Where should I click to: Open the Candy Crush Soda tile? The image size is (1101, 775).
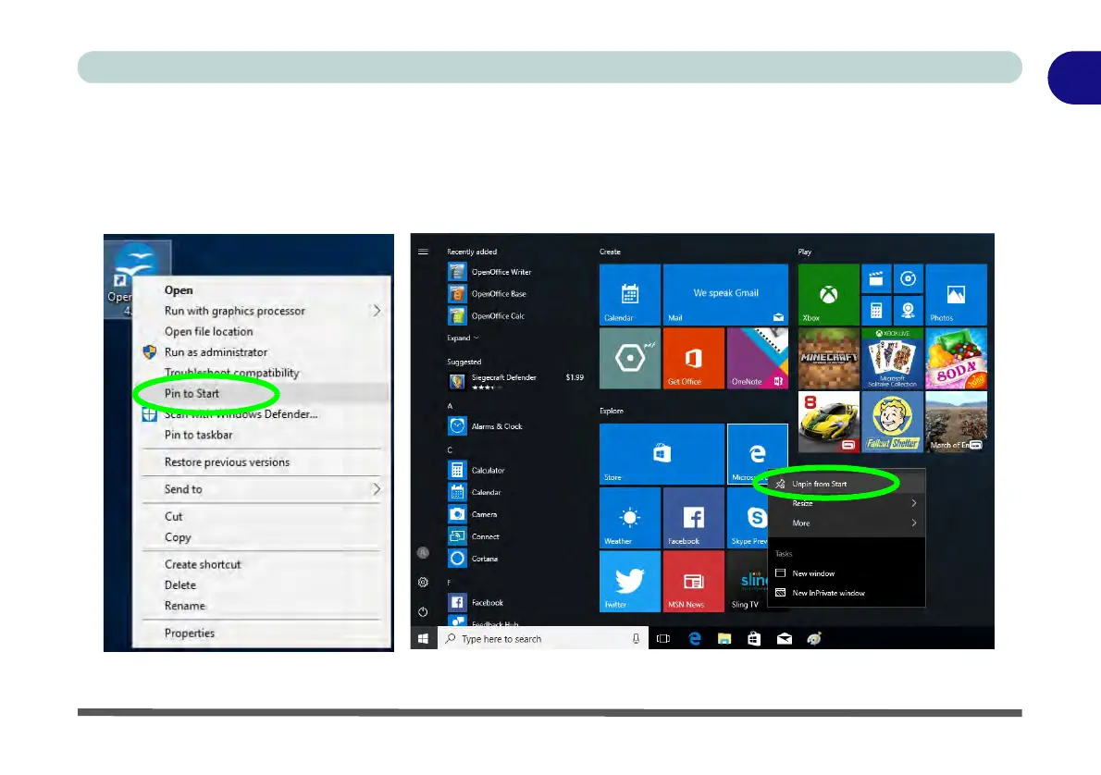pos(956,358)
